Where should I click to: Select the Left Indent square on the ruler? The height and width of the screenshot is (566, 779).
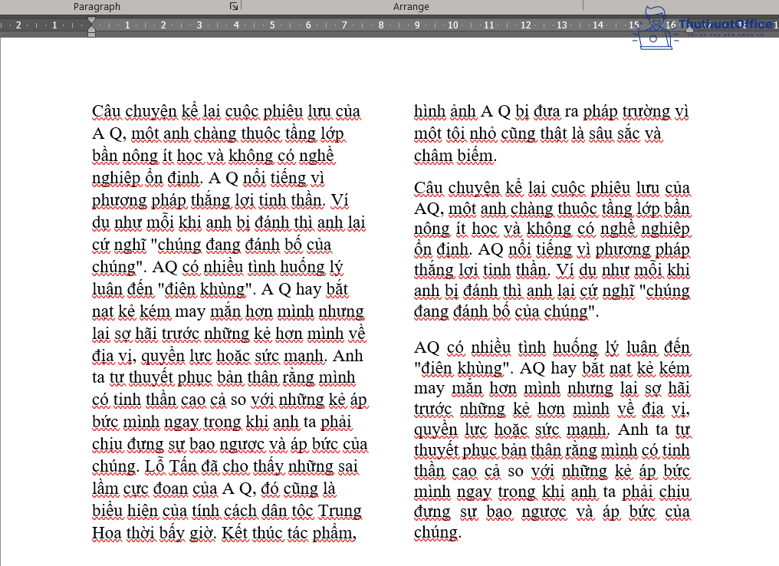click(x=91, y=35)
